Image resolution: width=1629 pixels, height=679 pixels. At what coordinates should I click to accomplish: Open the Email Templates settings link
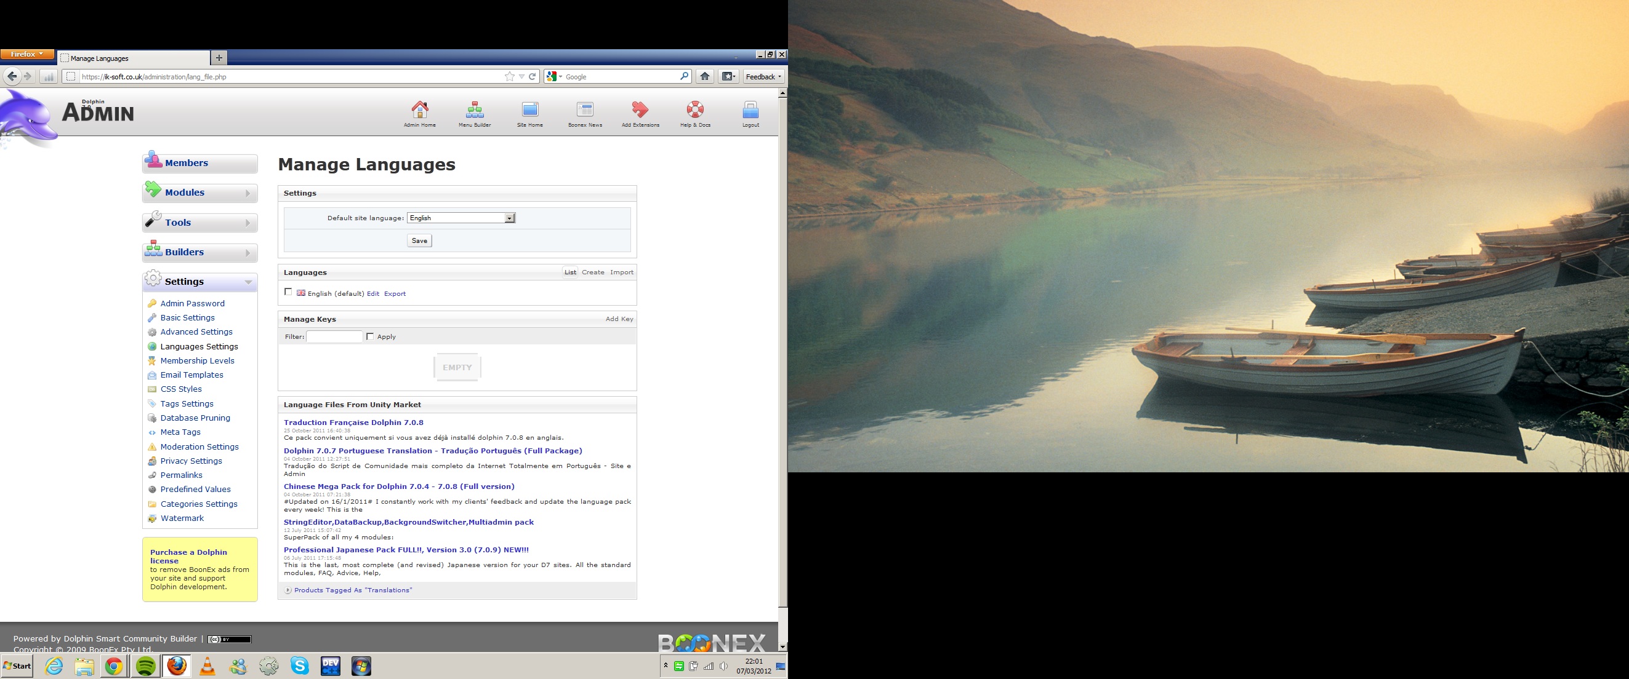tap(191, 375)
